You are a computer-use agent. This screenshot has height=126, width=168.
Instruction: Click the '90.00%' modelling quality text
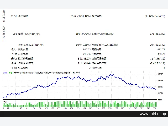coord(76,73)
